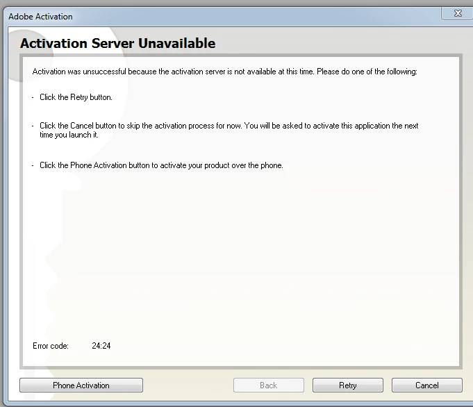Viewport: 473px width, 407px height.
Task: Select the error code value 24:24
Action: (x=101, y=346)
